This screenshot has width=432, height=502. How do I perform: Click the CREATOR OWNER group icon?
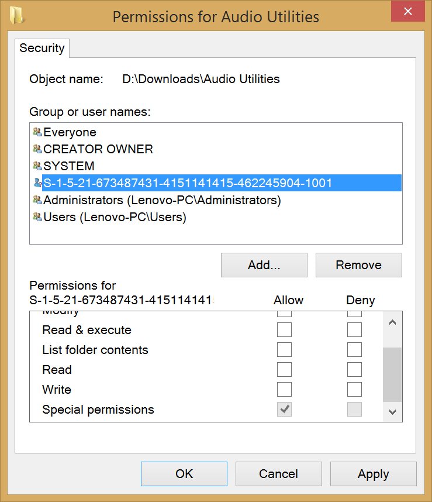coord(37,149)
